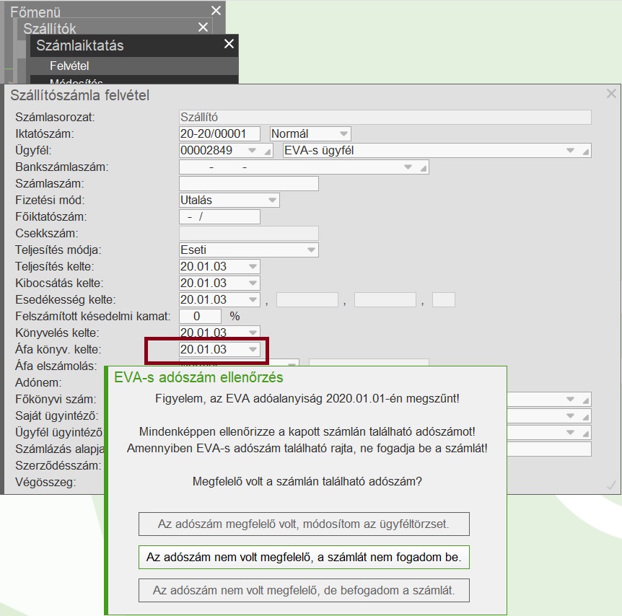Screen dimensions: 622x616
Task: Click the small last Esedékesség kelte field
Action: tap(444, 299)
